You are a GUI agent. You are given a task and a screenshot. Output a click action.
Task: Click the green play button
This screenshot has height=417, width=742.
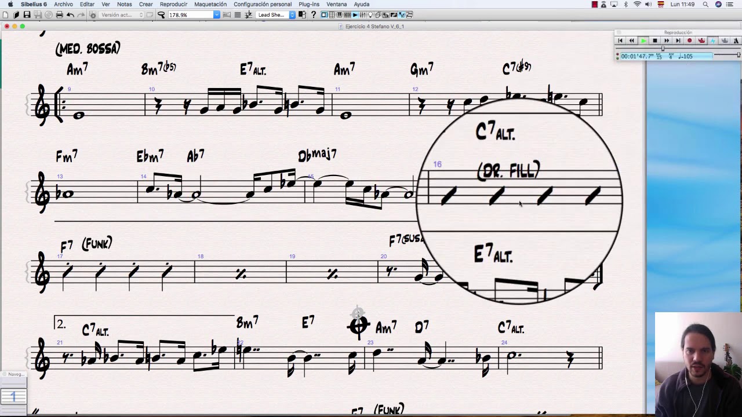pos(643,41)
